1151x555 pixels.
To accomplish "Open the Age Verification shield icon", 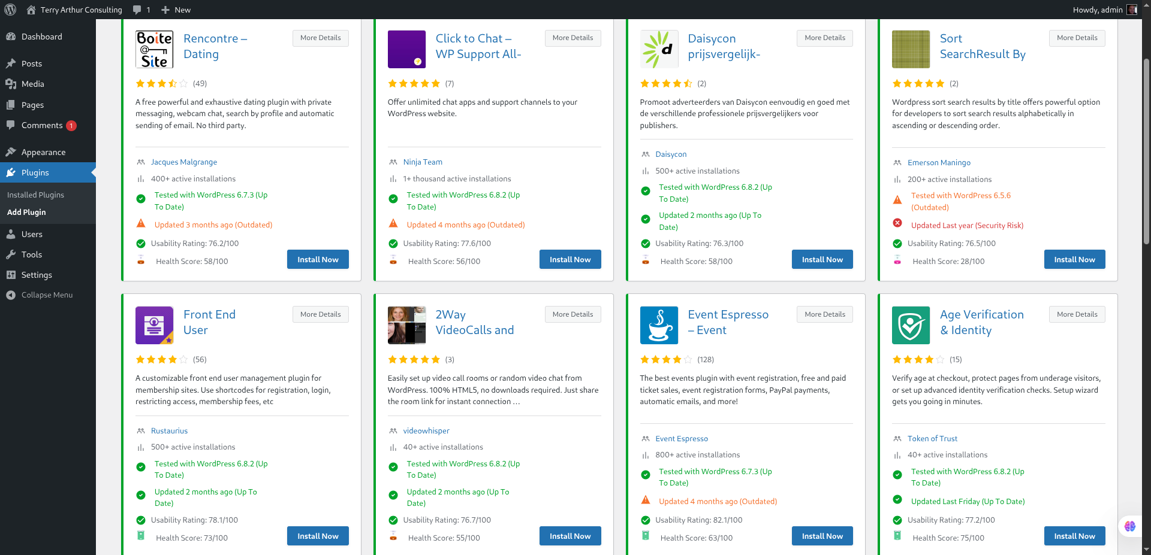I will coord(911,325).
